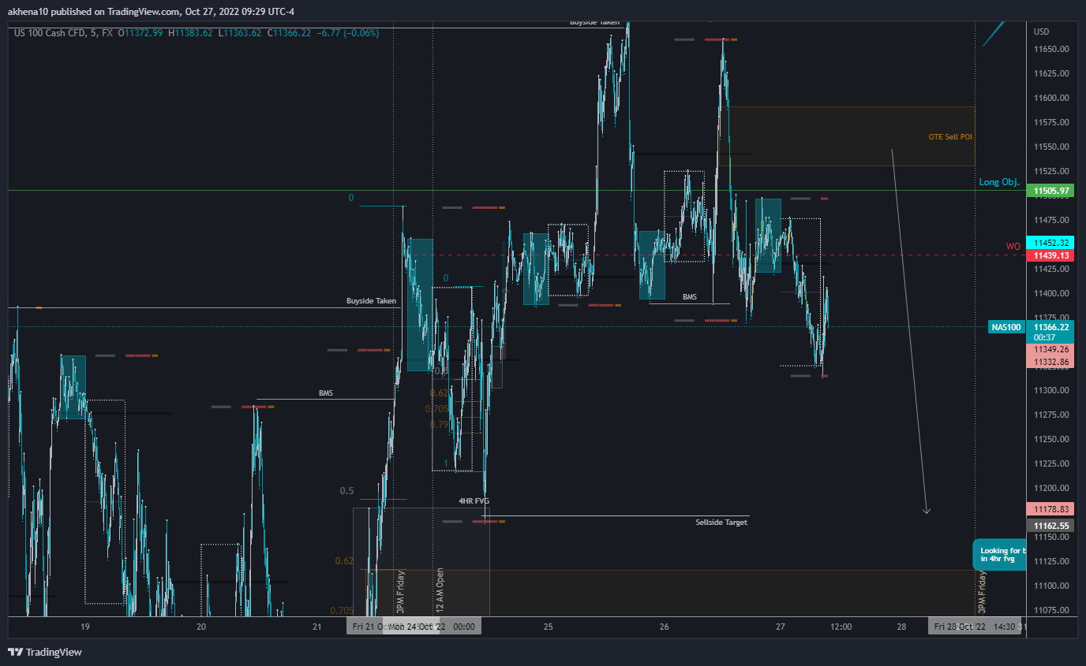Click the '4HR FVG' label
This screenshot has height=666, width=1086.
[x=474, y=501]
